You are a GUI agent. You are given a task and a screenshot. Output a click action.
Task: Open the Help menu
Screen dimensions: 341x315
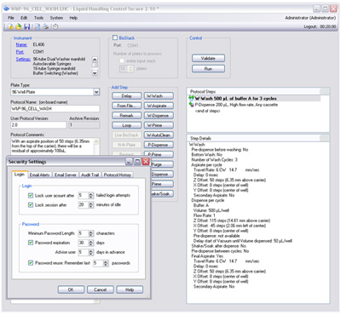tap(73, 18)
